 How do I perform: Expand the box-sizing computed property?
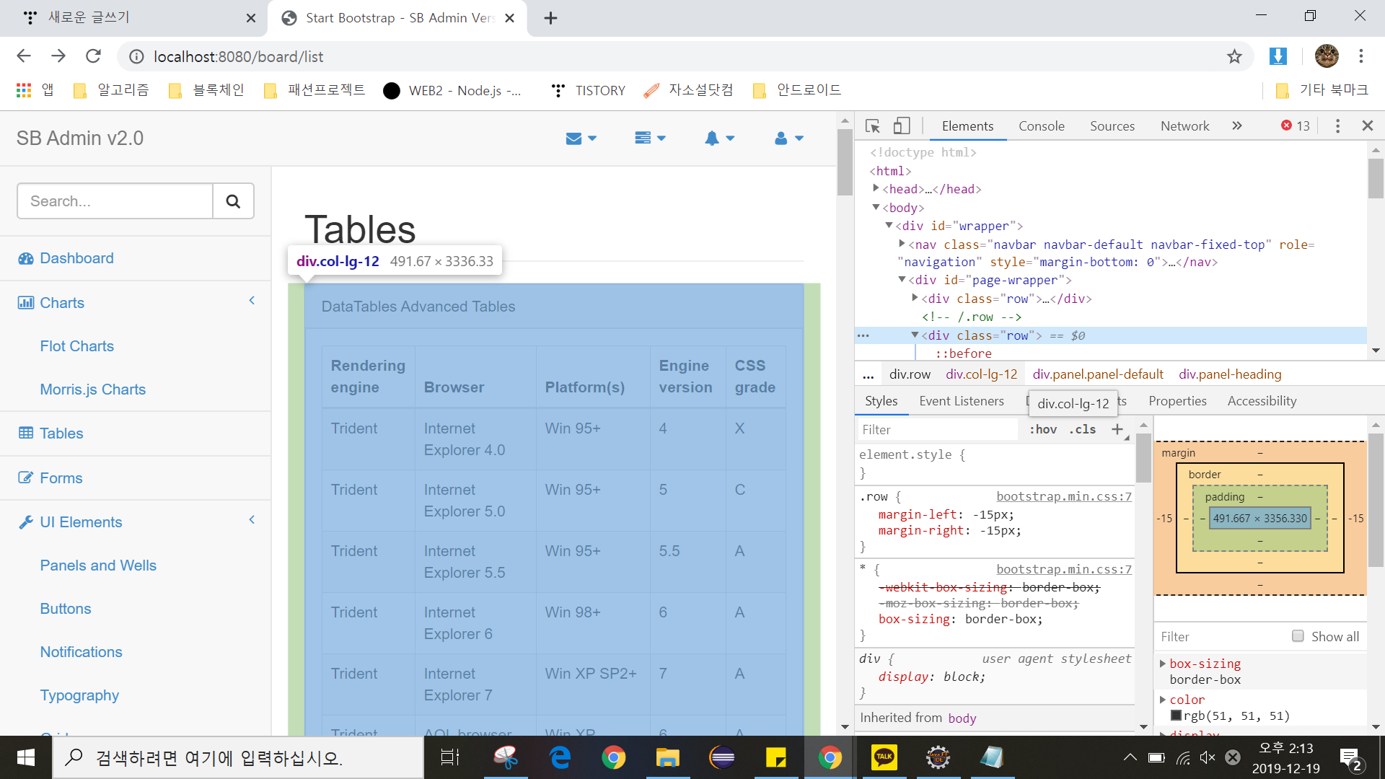pos(1162,664)
